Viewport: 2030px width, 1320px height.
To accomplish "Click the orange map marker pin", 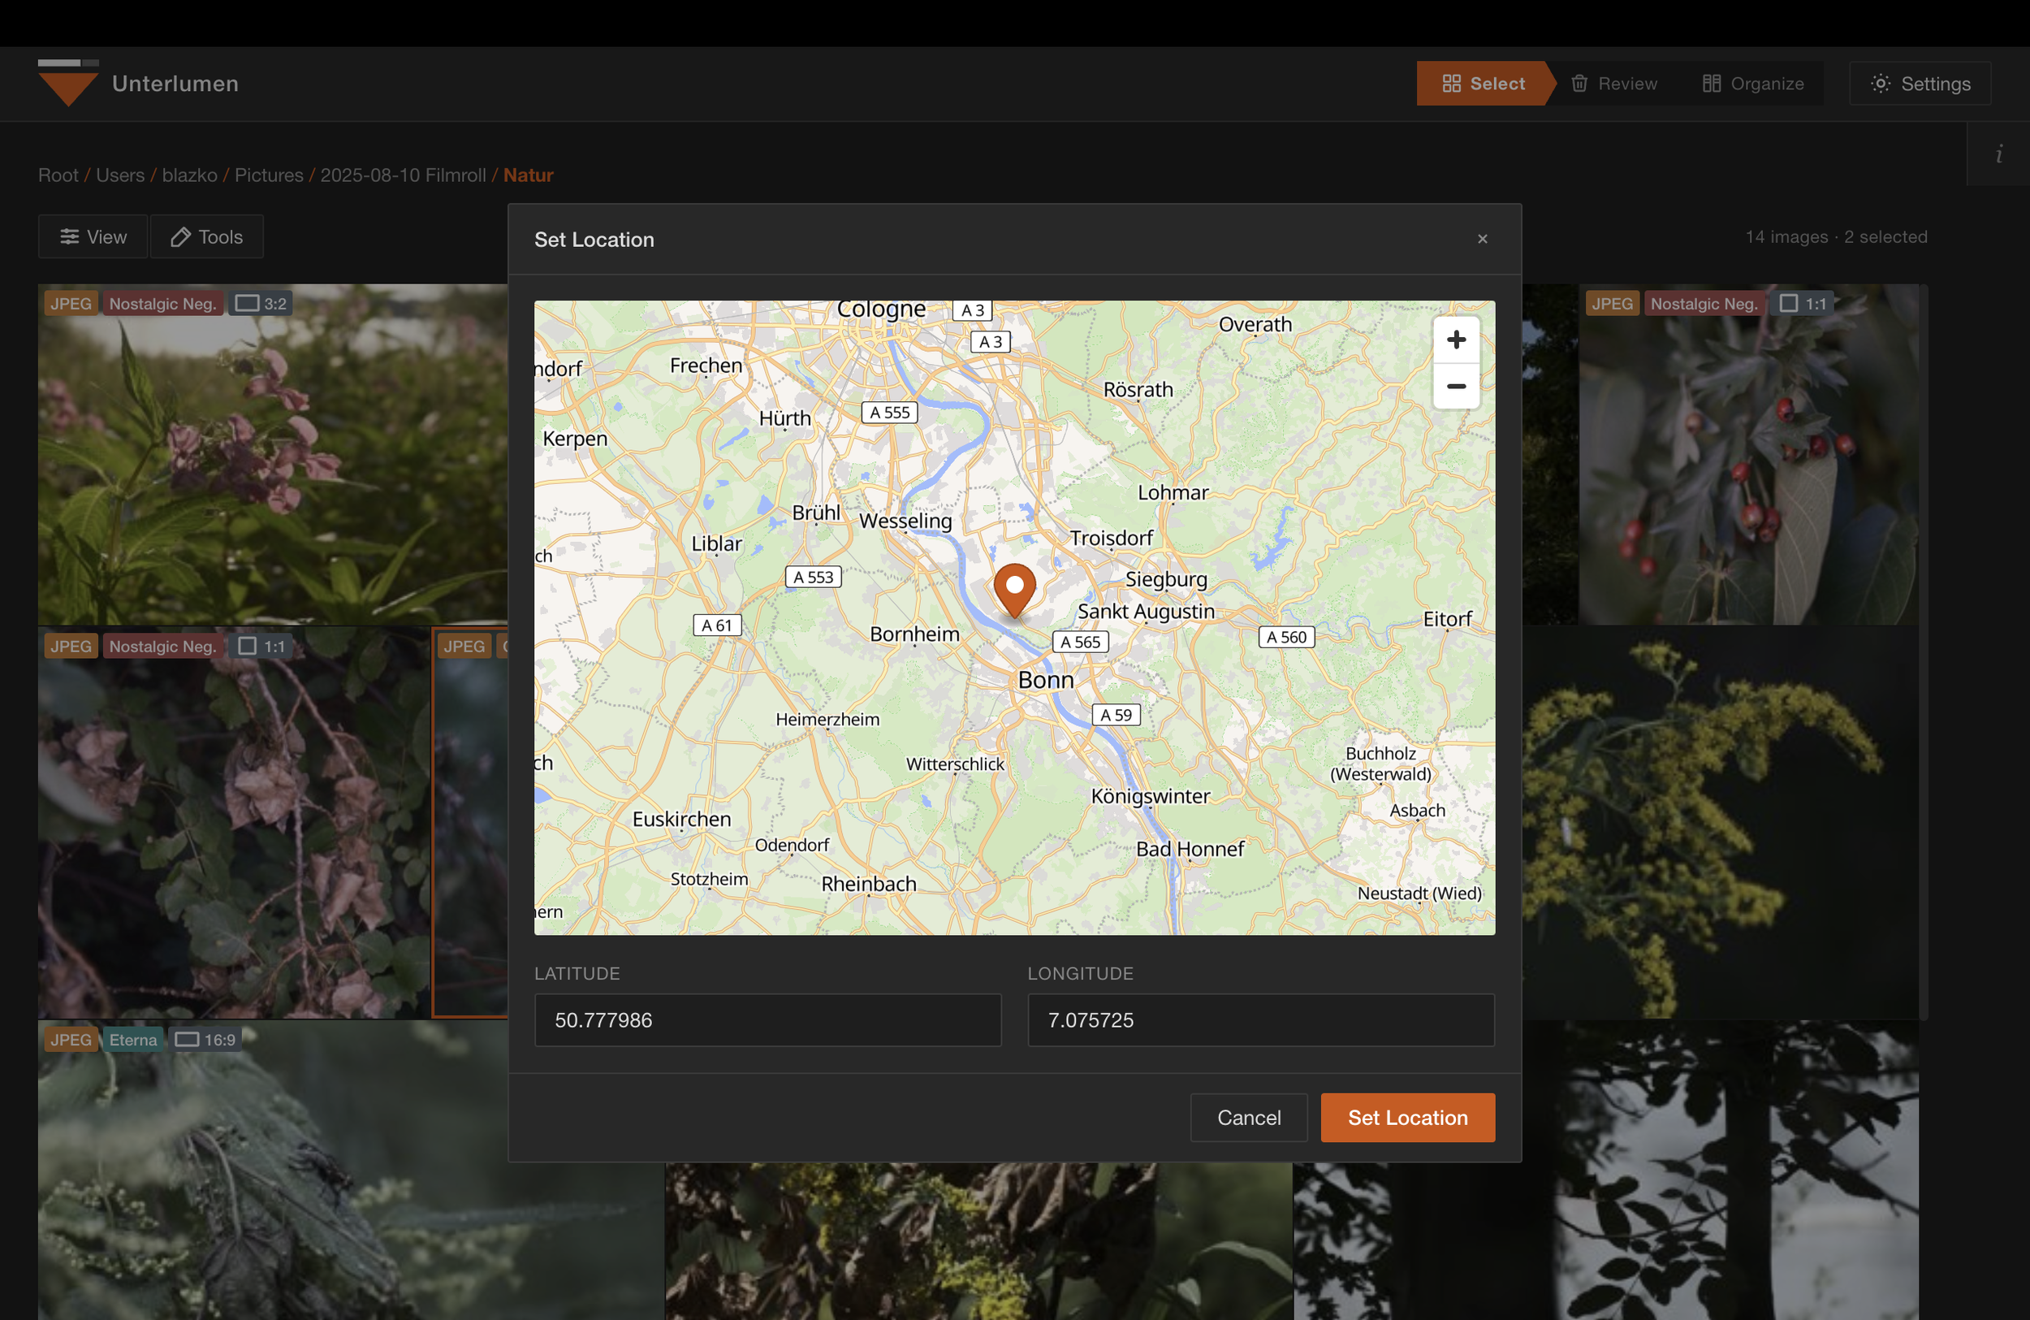I will tap(1014, 587).
